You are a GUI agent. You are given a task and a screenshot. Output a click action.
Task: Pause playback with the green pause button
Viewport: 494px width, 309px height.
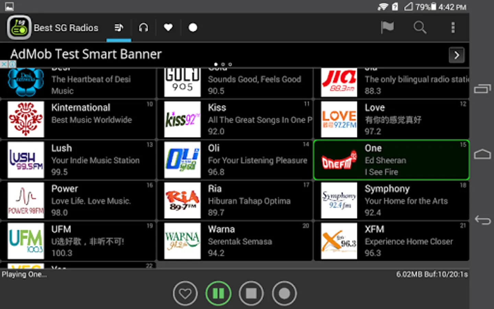click(x=218, y=294)
